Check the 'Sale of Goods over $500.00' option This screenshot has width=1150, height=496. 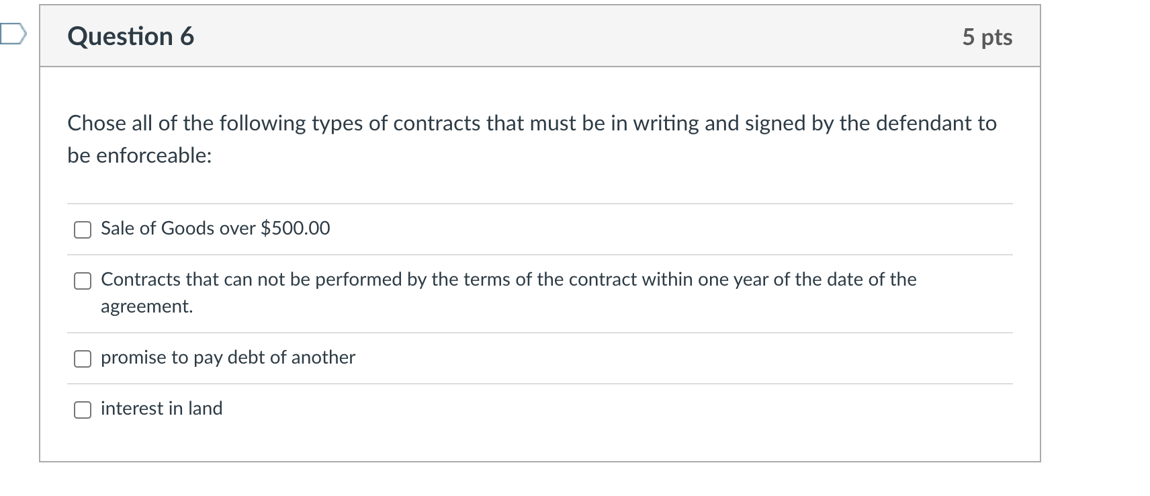(82, 229)
